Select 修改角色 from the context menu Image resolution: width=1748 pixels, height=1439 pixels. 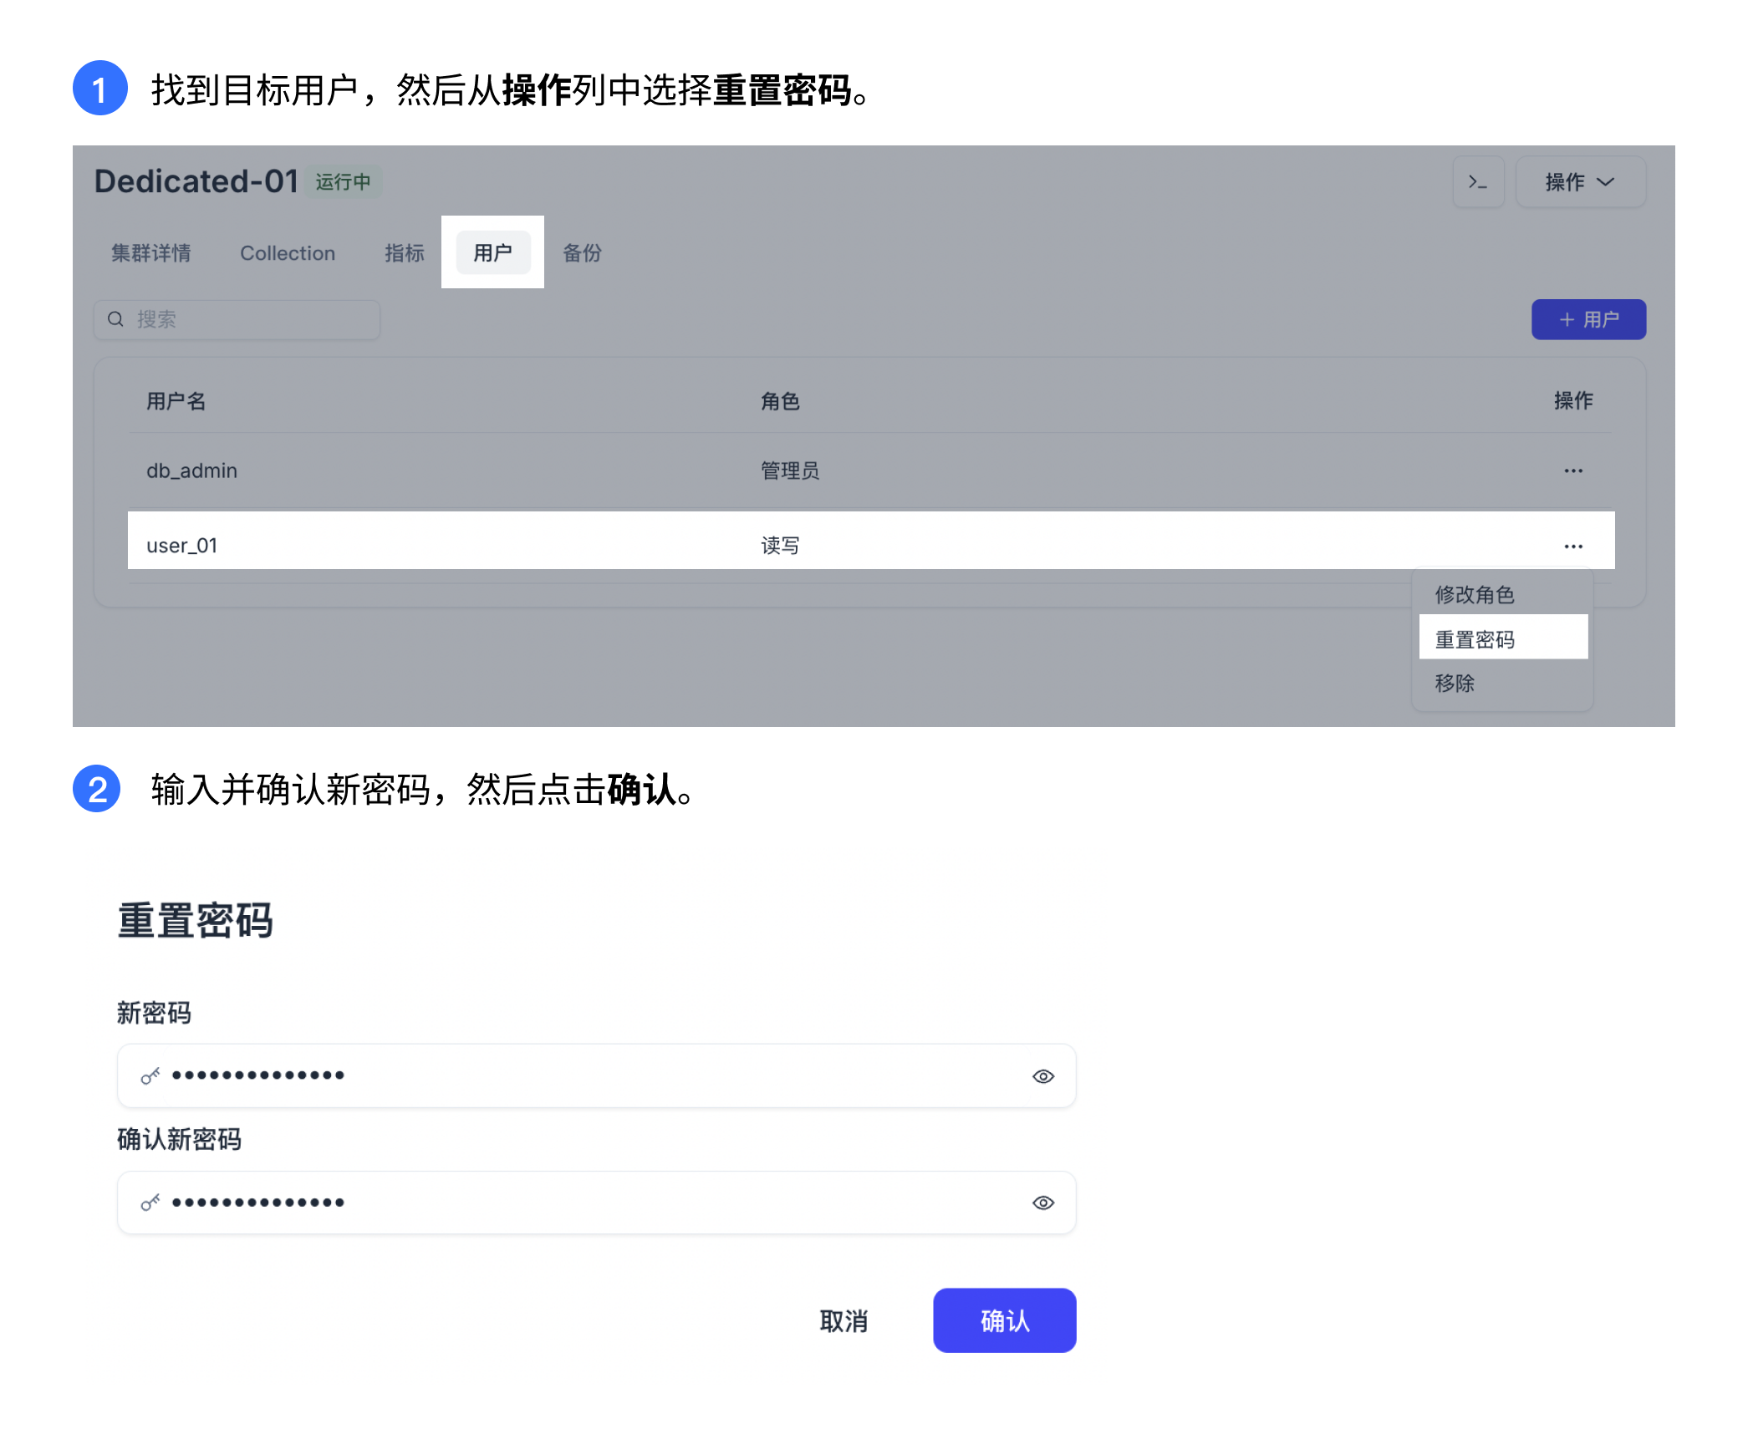coord(1475,593)
